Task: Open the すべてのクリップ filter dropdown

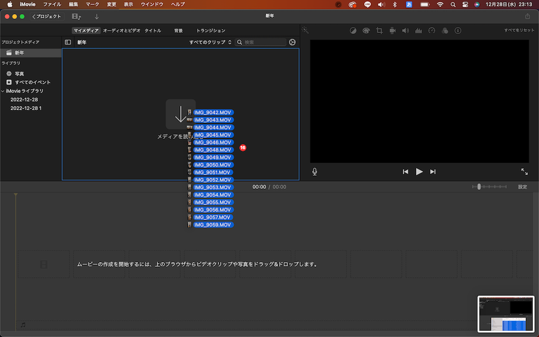Action: coord(210,42)
